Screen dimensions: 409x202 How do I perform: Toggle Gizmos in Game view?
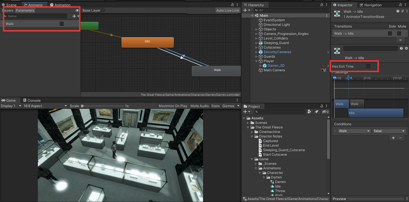point(228,106)
